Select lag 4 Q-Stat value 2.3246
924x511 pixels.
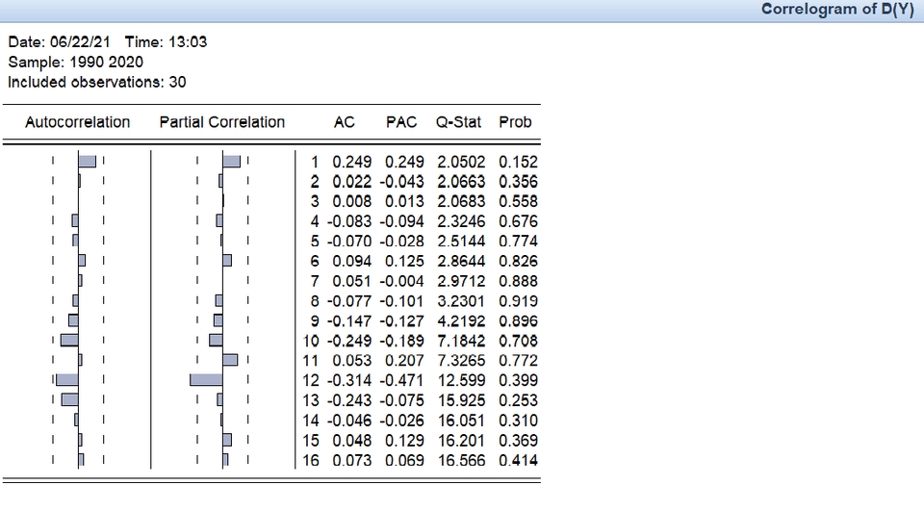tap(461, 221)
